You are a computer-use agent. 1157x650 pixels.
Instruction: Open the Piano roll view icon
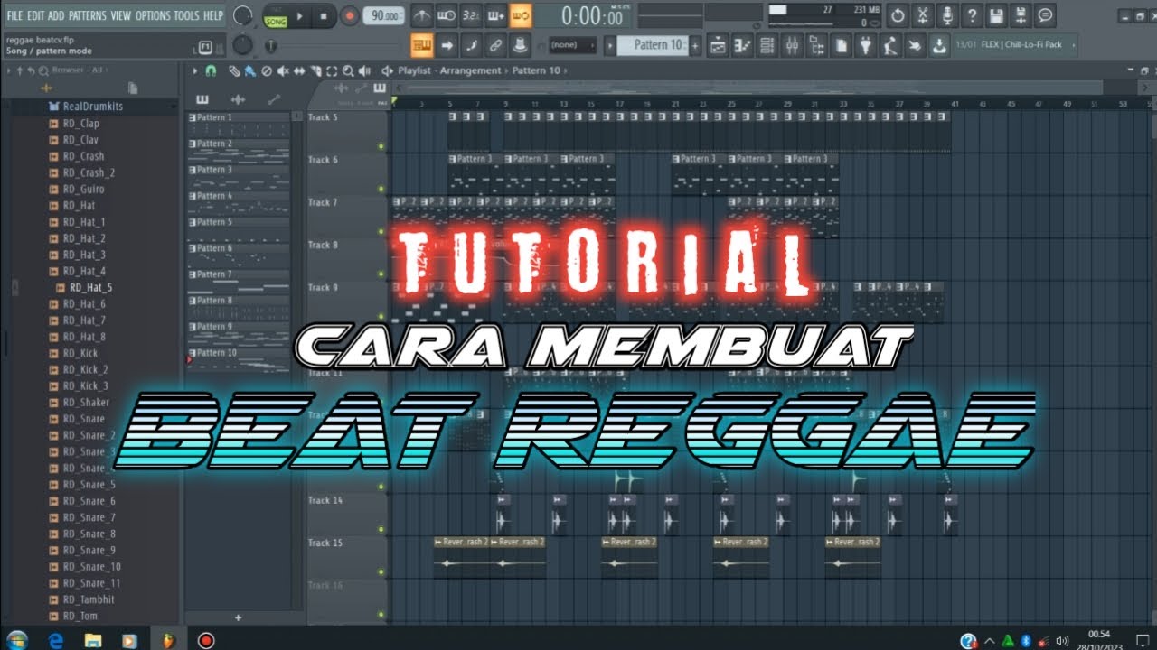click(742, 44)
